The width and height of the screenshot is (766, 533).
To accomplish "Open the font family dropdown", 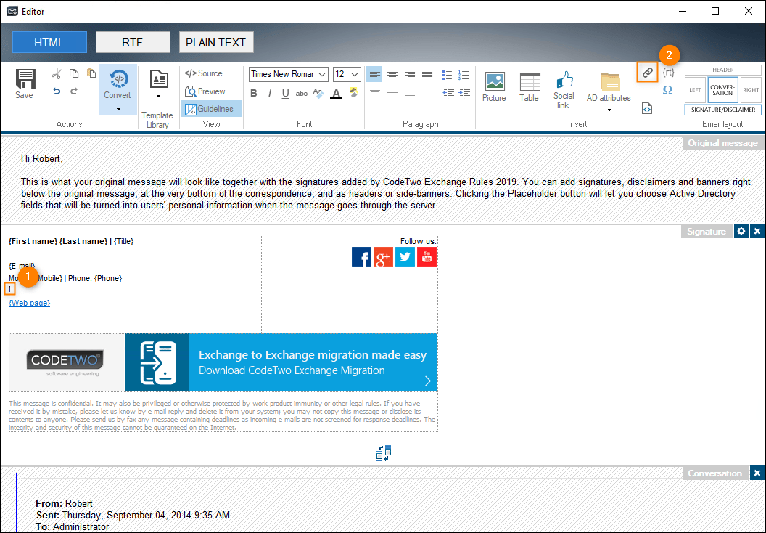I will (288, 74).
